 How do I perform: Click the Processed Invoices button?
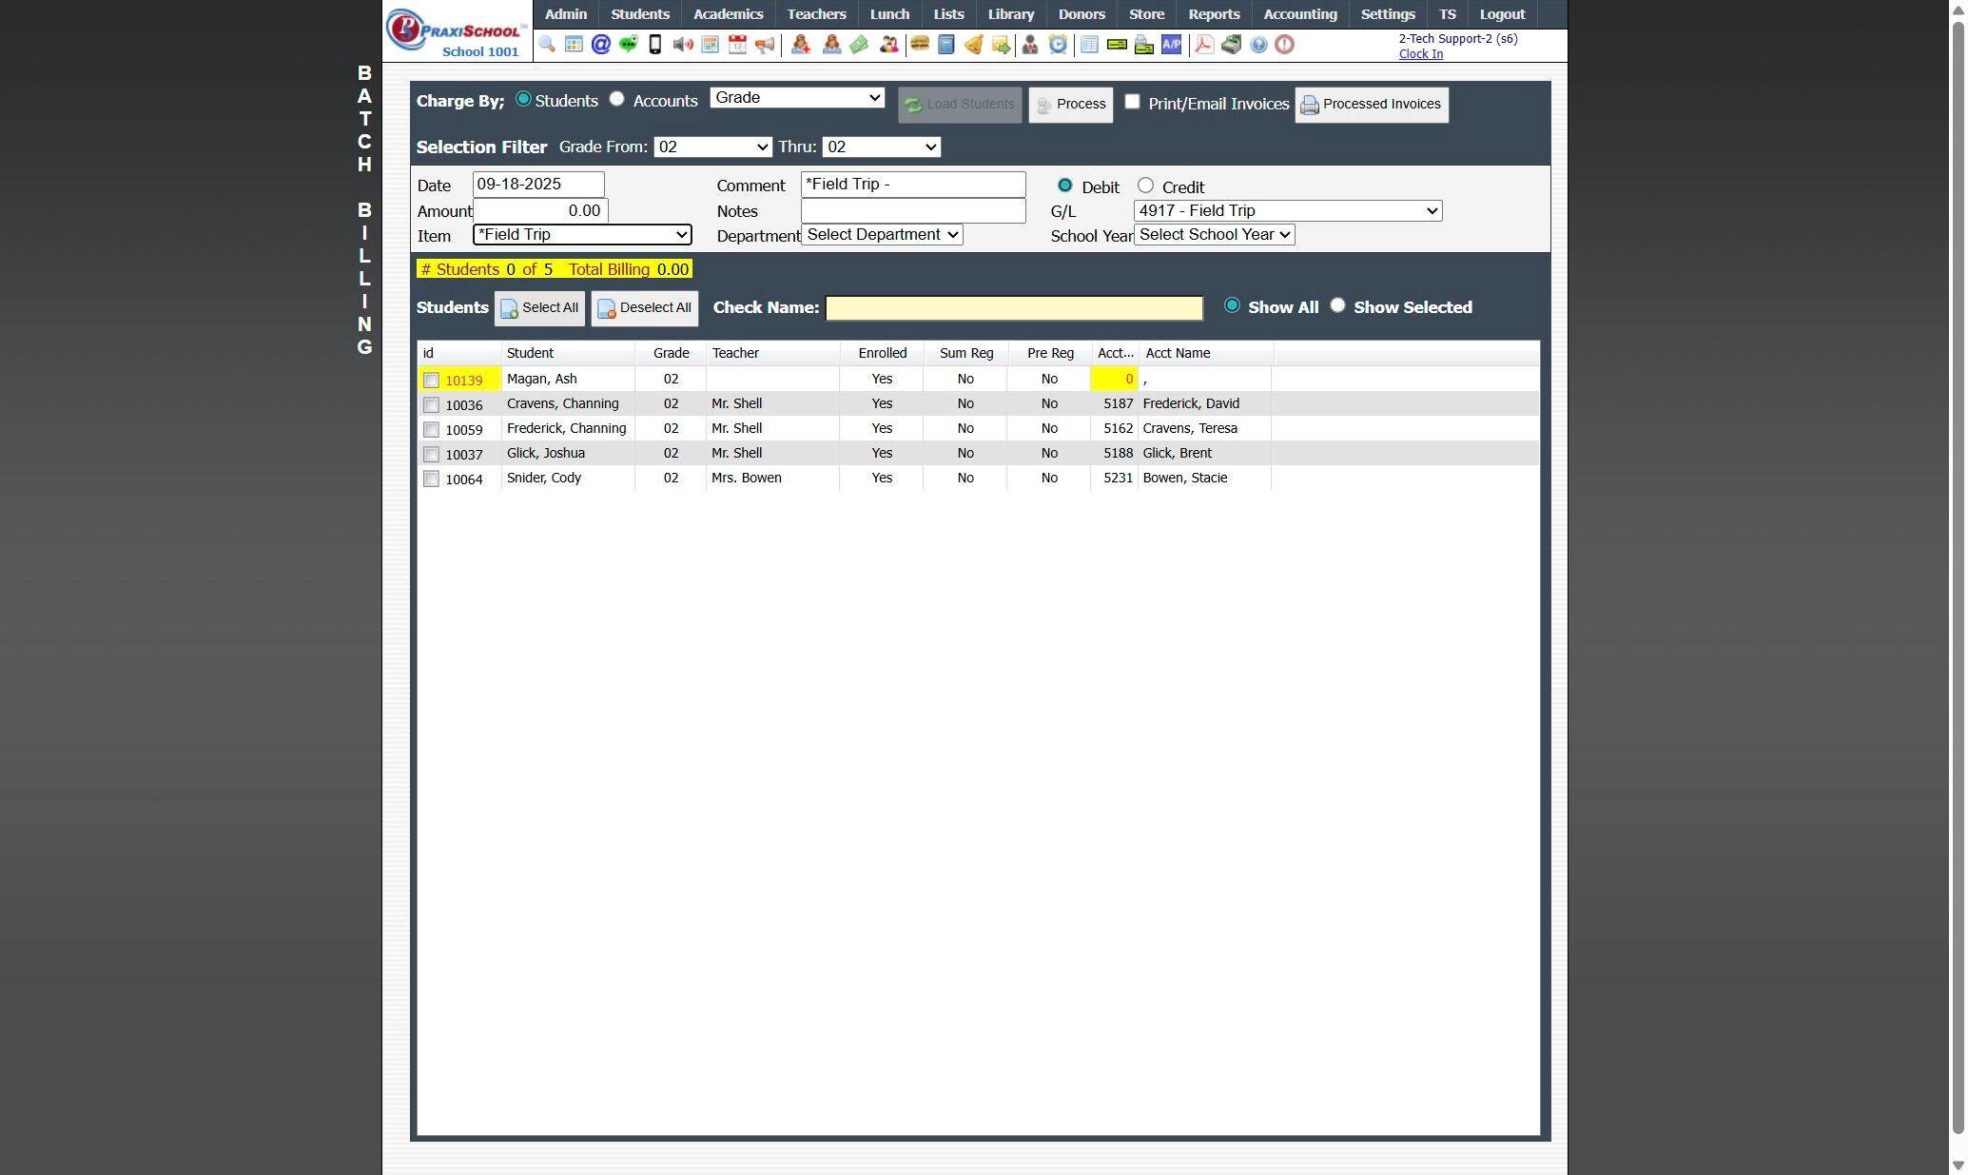pos(1371,105)
